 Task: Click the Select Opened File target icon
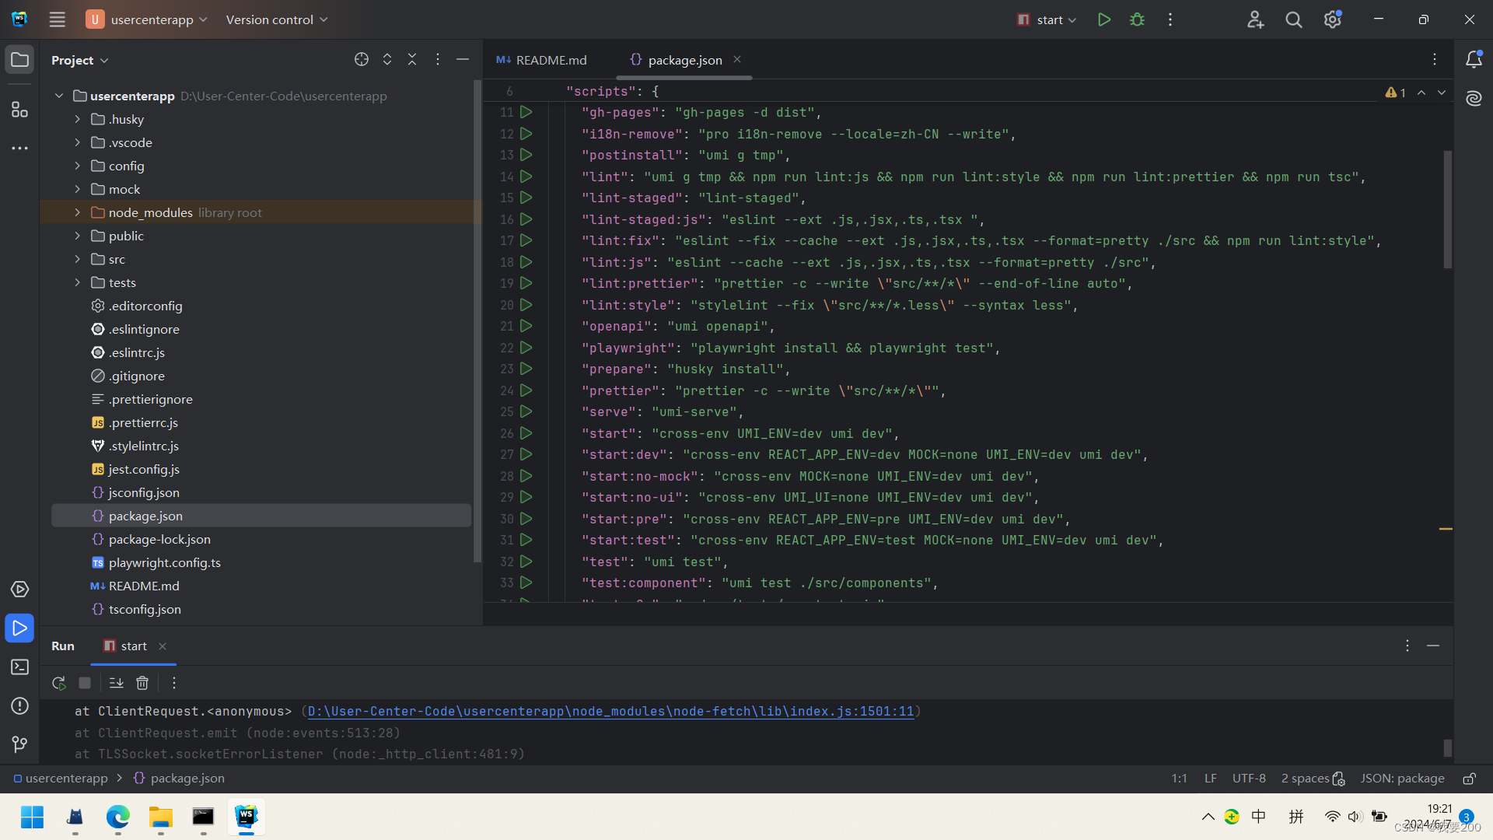362,60
